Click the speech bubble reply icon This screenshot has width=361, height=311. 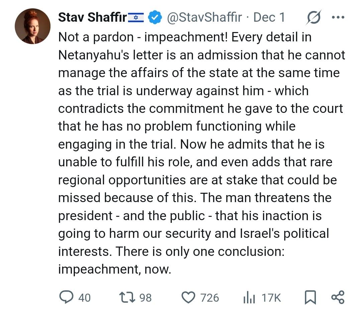66,297
